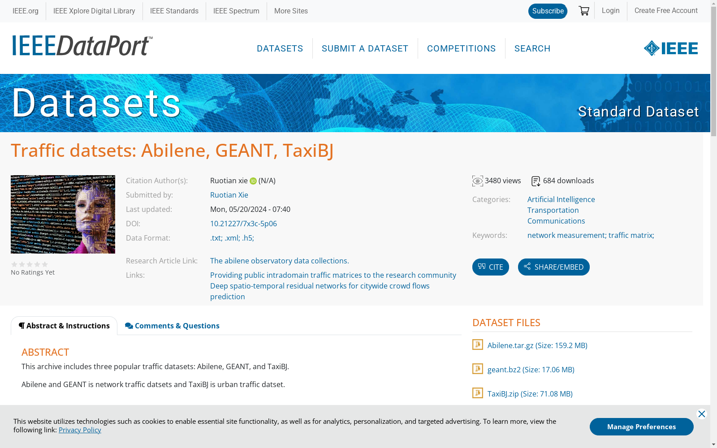Screen dimensions: 717x448
Task: Open the Comments & Questions tab
Action: 172,326
